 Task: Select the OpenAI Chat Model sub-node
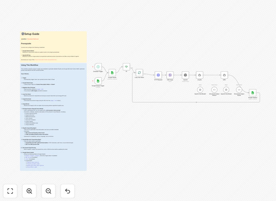pyautogui.click(x=226, y=90)
